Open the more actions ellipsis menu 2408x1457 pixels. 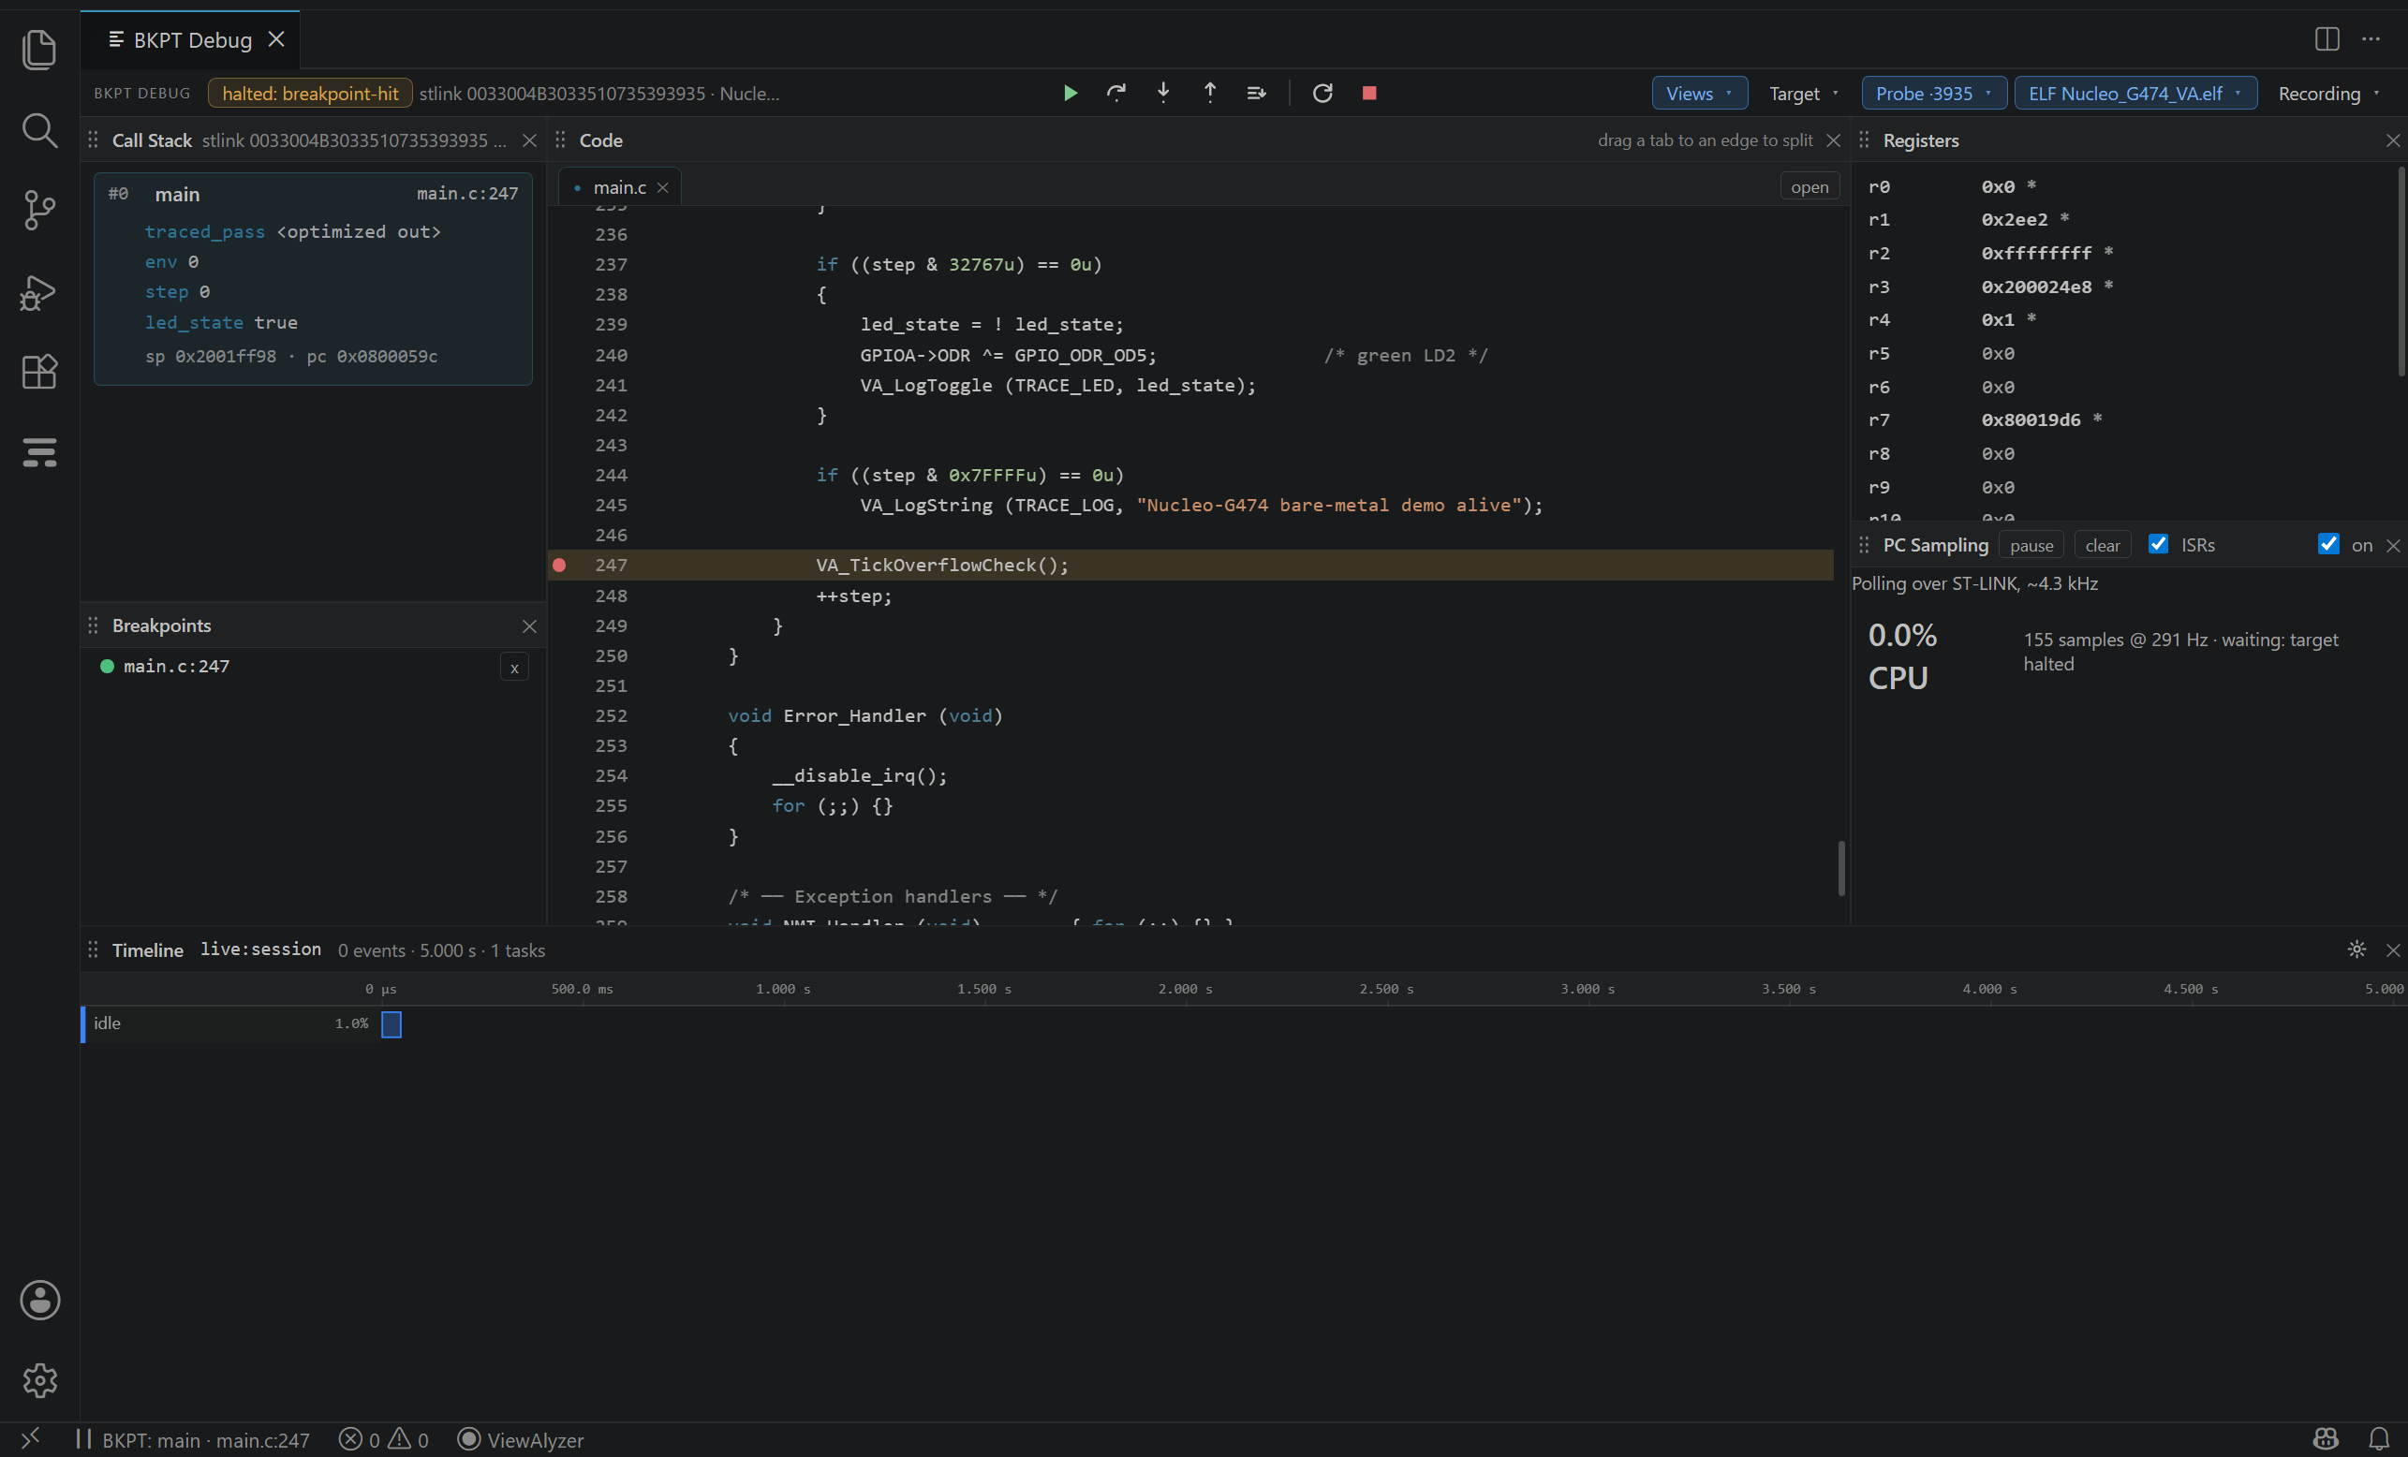pyautogui.click(x=2371, y=39)
